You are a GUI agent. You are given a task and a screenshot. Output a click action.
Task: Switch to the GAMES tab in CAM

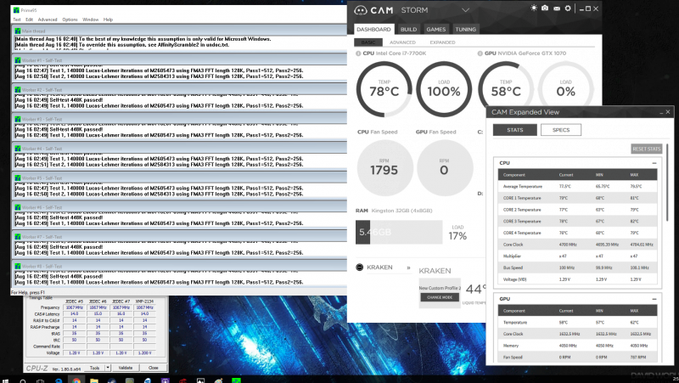(435, 30)
